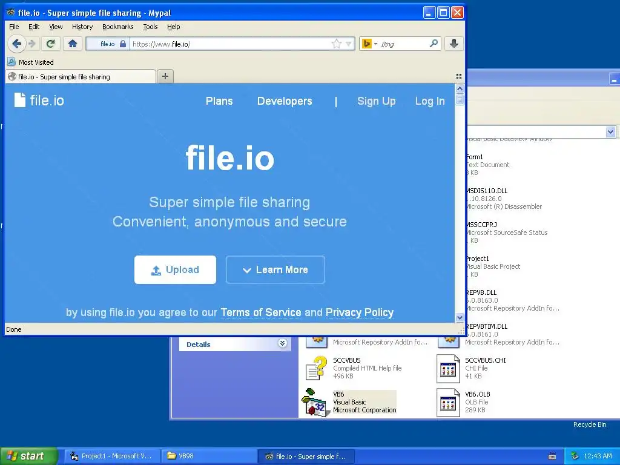Open the Developers link
This screenshot has height=465, width=620.
[285, 101]
